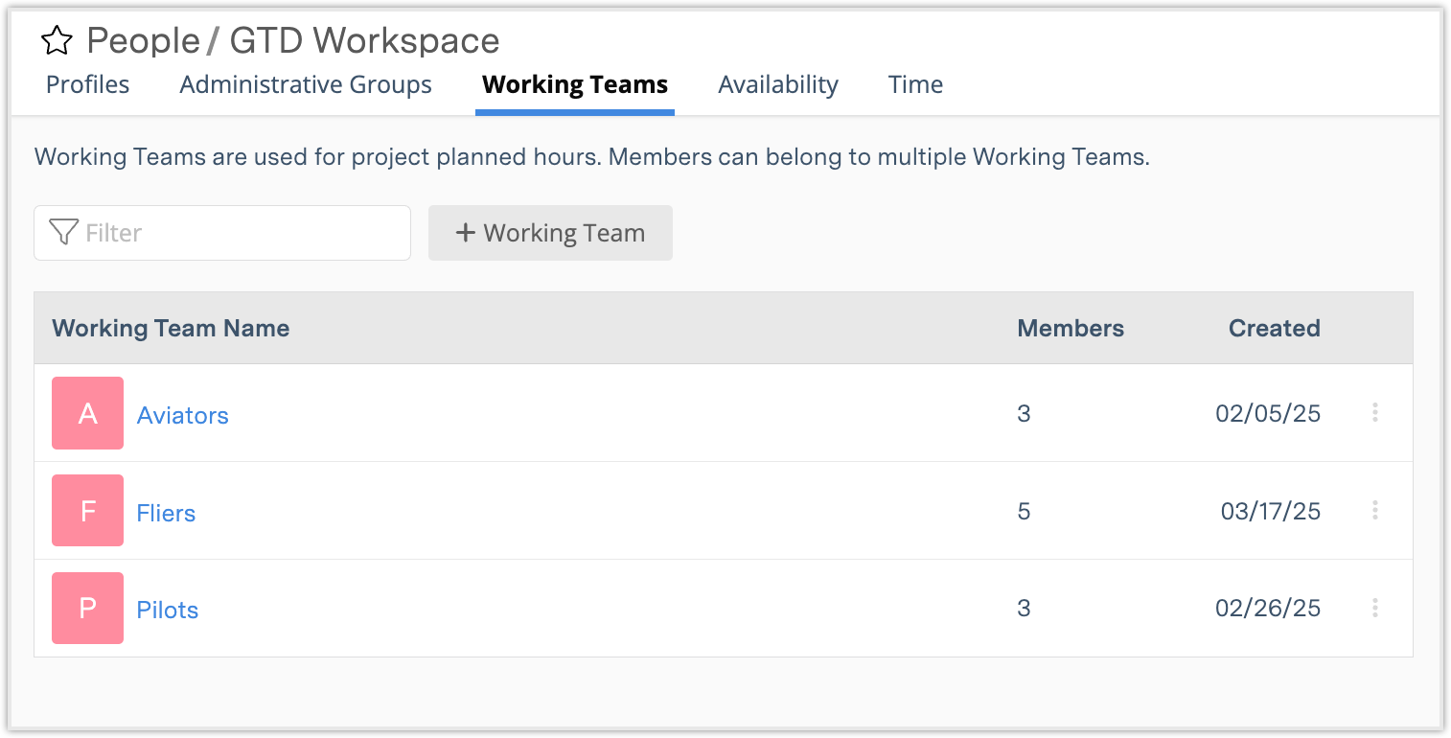
Task: Sort teams by the Created column
Action: (1274, 328)
